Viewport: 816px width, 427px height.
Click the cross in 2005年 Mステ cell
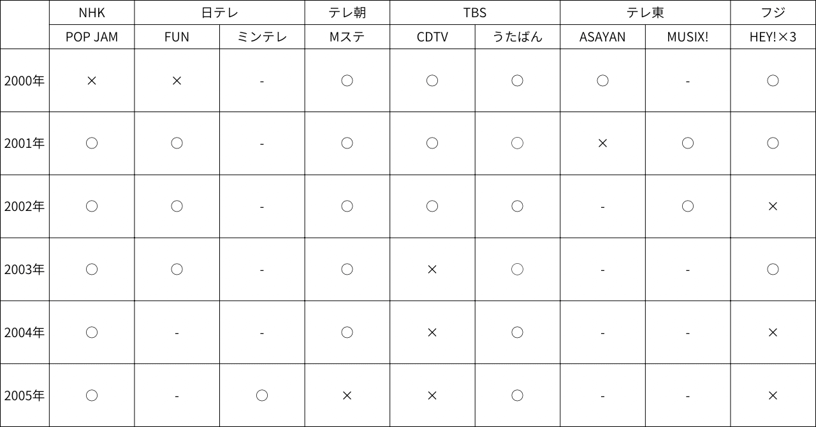347,396
